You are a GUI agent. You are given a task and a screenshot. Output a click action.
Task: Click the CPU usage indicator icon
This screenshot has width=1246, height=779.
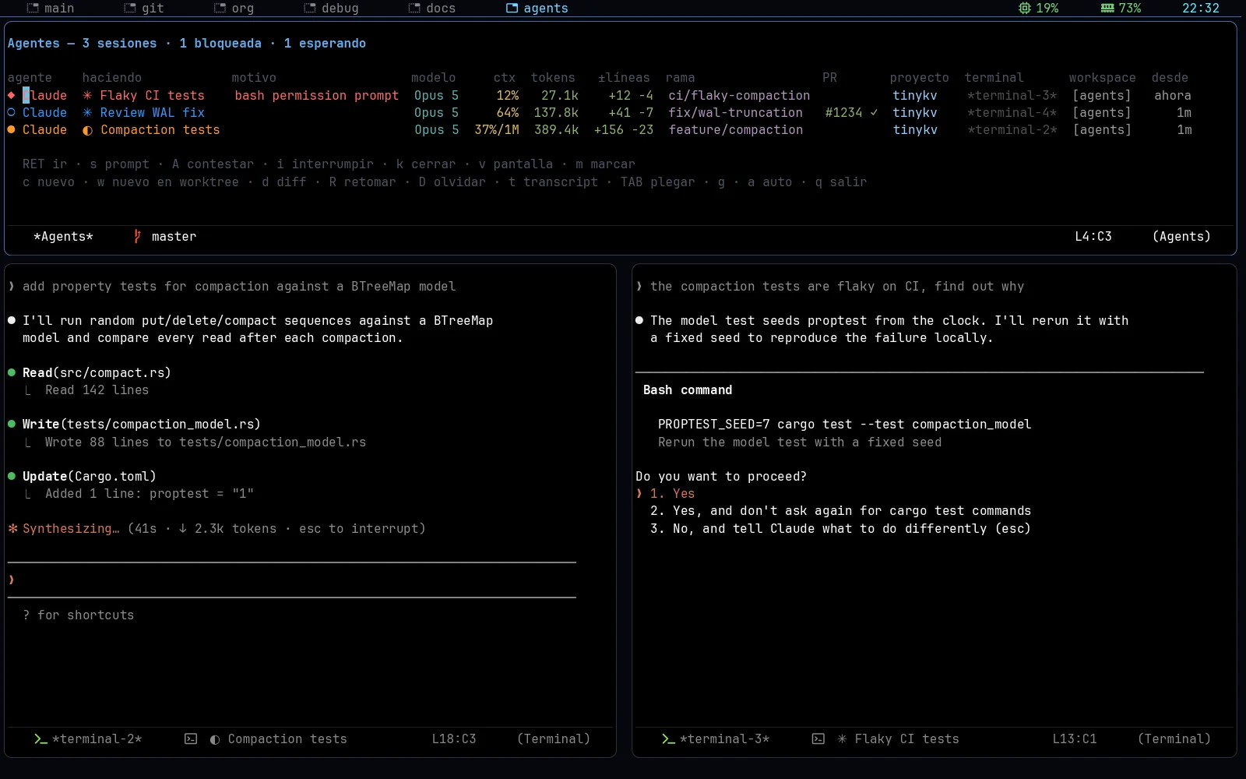point(1024,8)
